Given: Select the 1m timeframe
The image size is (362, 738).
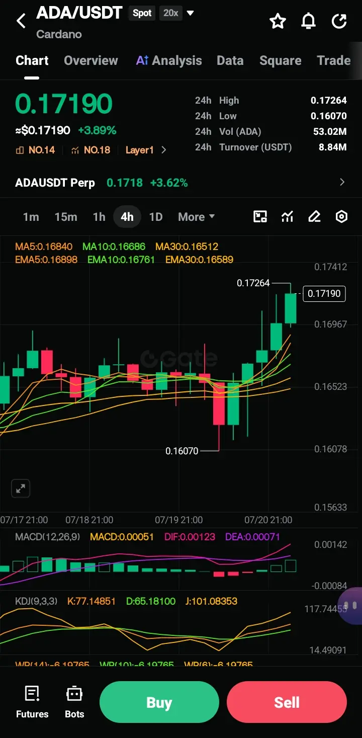Looking at the screenshot, I should pos(31,217).
